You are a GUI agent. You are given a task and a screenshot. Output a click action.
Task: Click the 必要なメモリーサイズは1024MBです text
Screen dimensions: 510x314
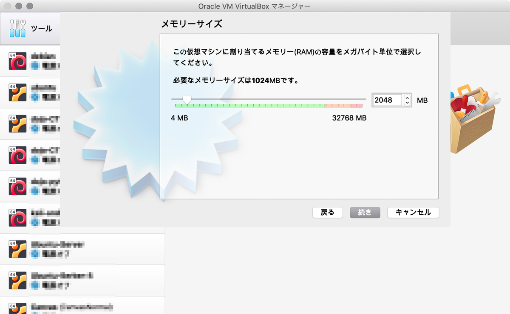(x=236, y=80)
